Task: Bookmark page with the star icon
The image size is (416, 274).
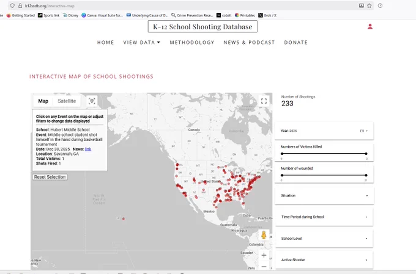Action: pyautogui.click(x=370, y=5)
